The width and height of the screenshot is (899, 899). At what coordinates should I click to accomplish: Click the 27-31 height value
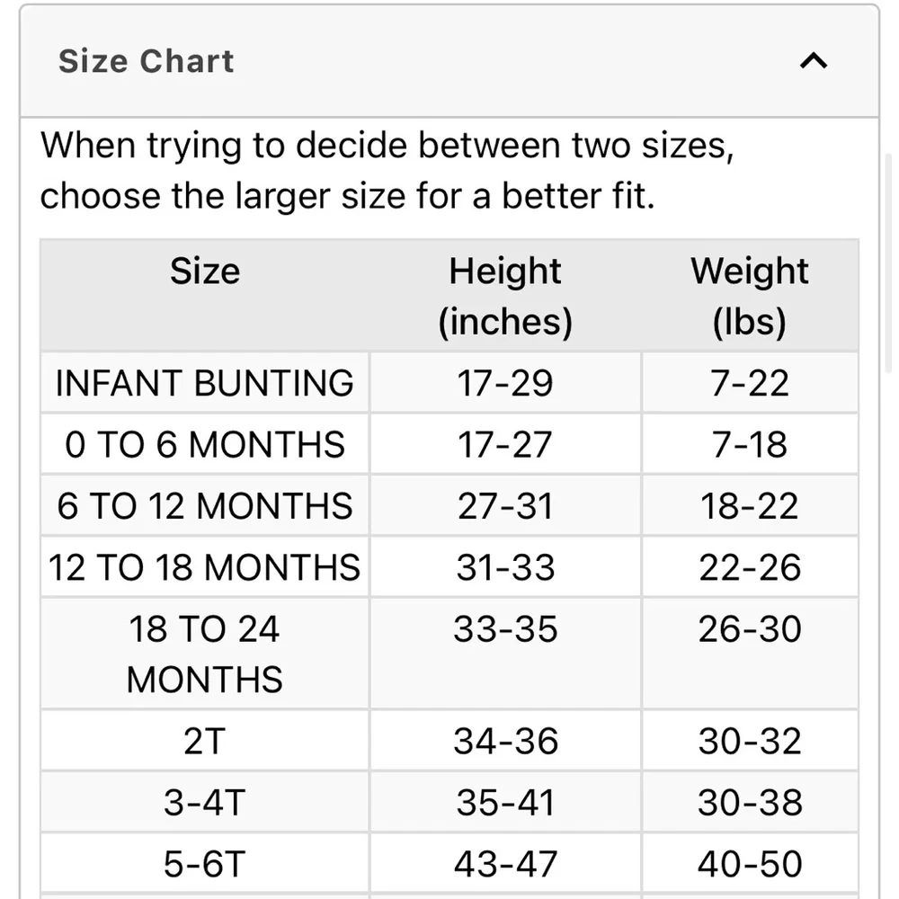point(505,505)
